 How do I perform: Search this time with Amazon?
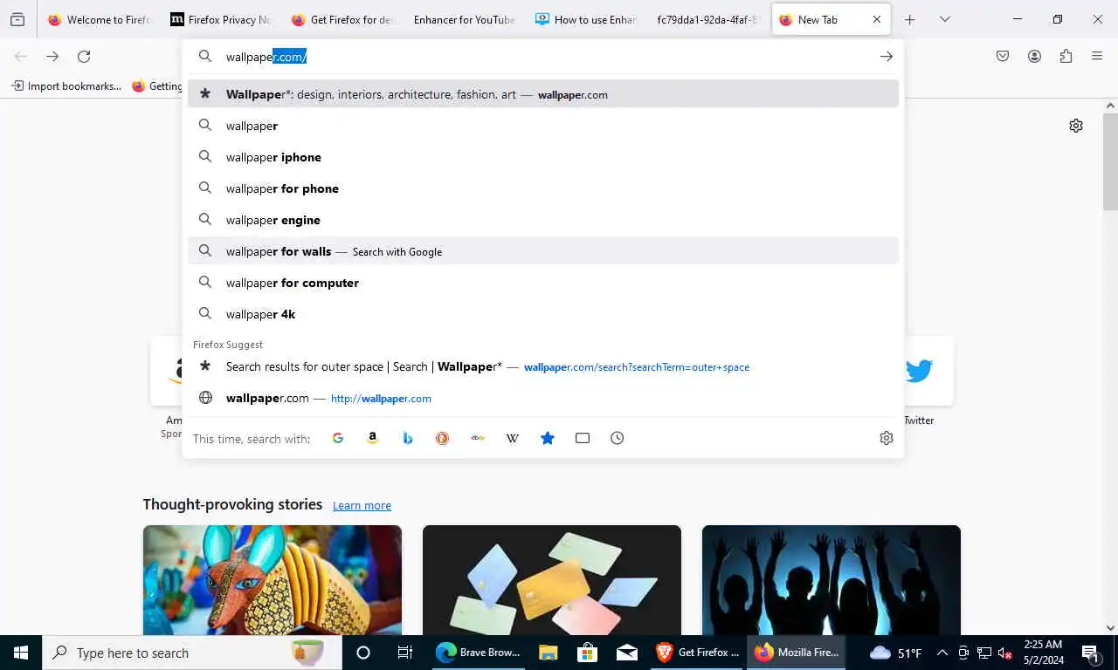(373, 438)
